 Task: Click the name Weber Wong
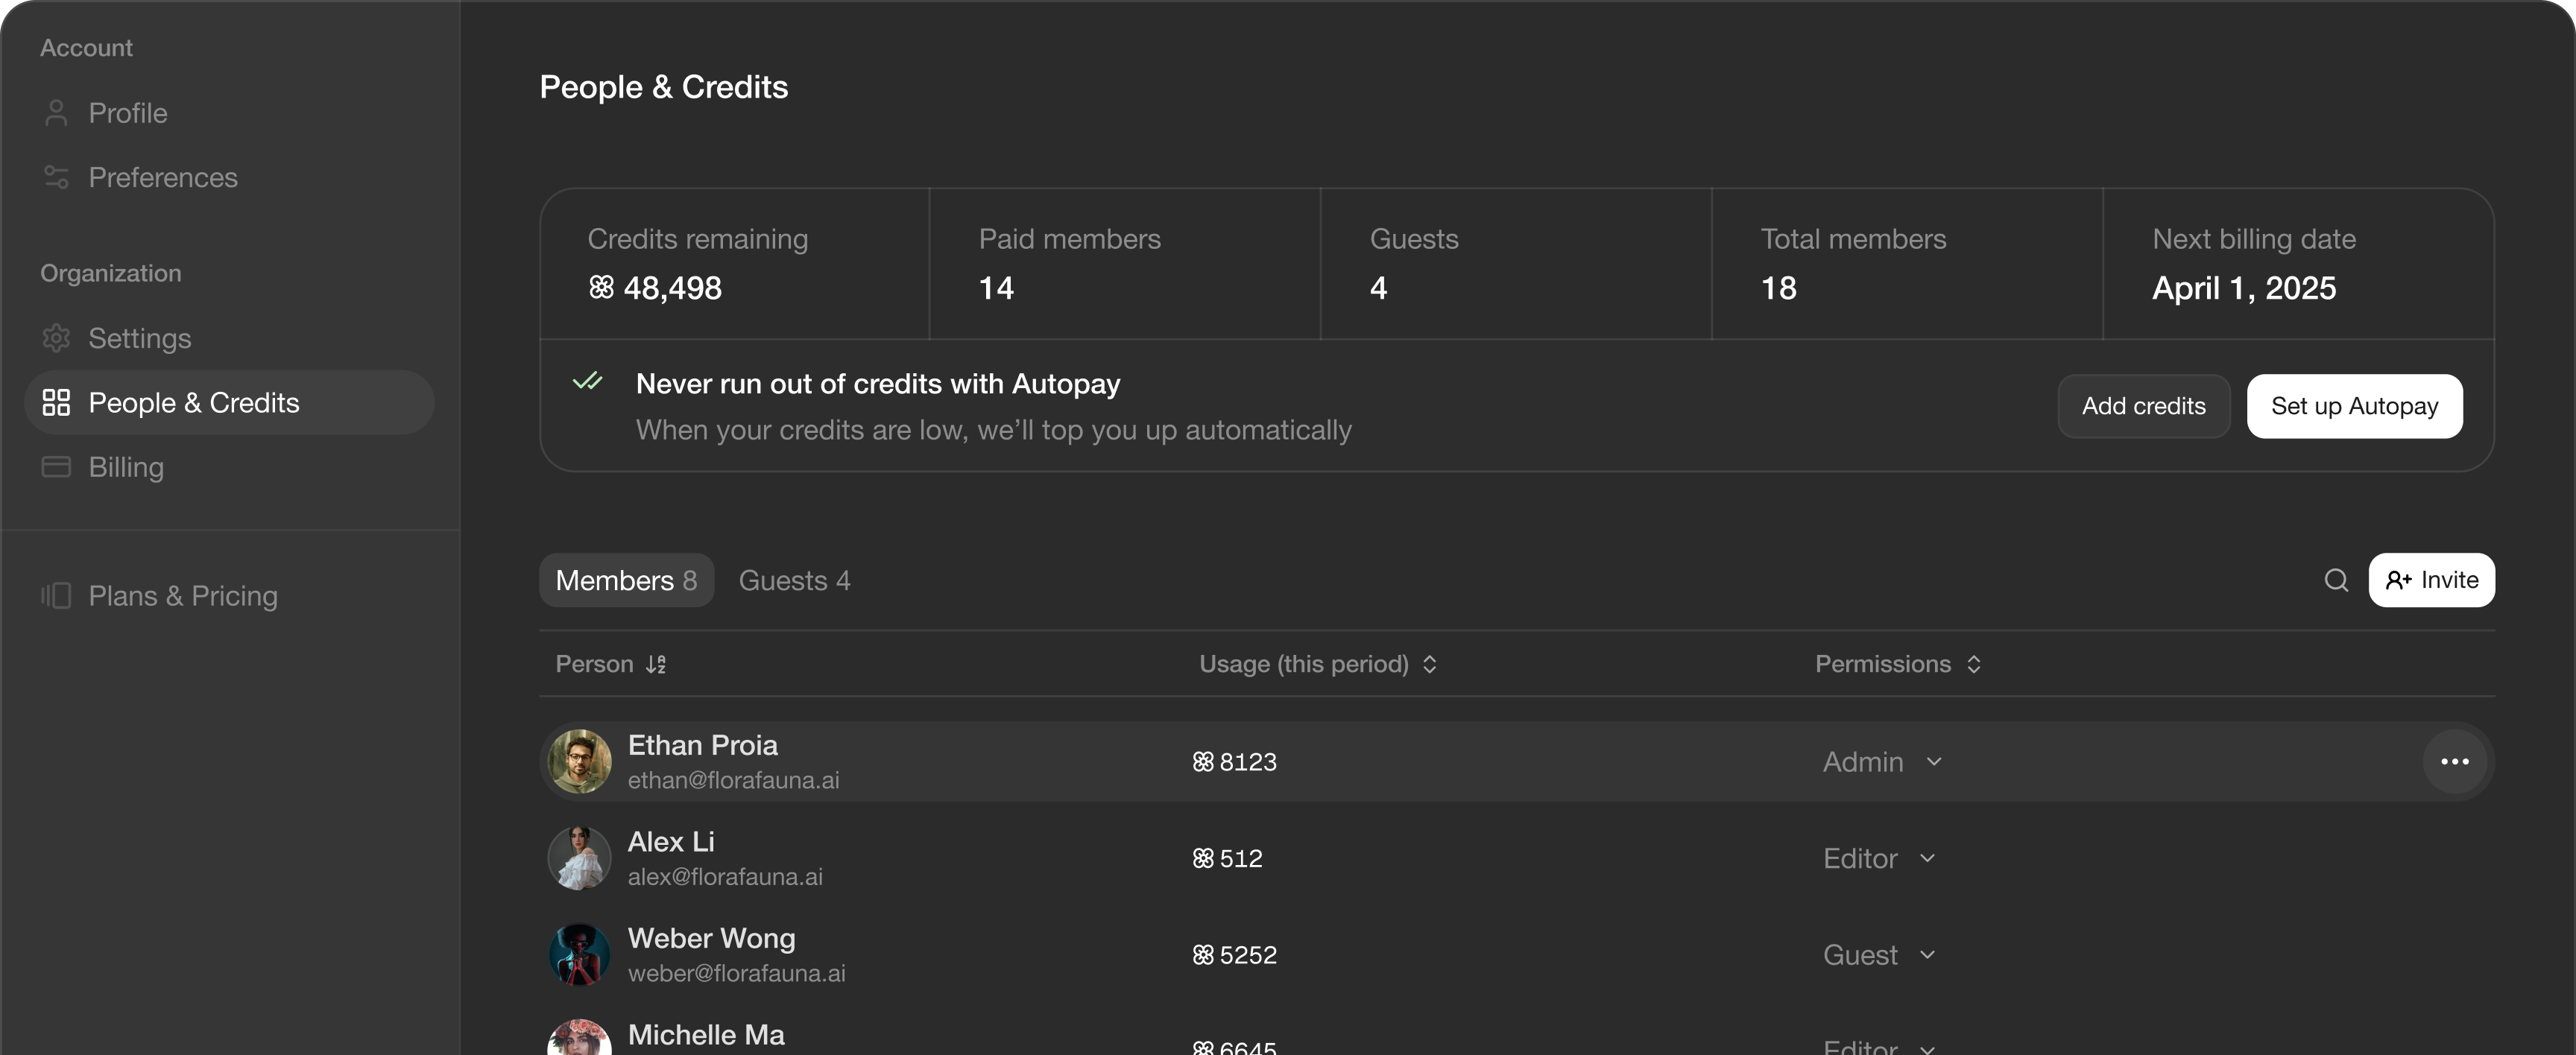711,938
